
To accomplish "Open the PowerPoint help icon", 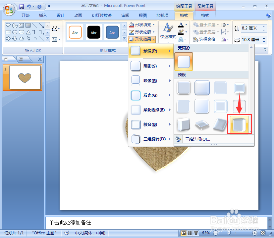I will [x=269, y=15].
